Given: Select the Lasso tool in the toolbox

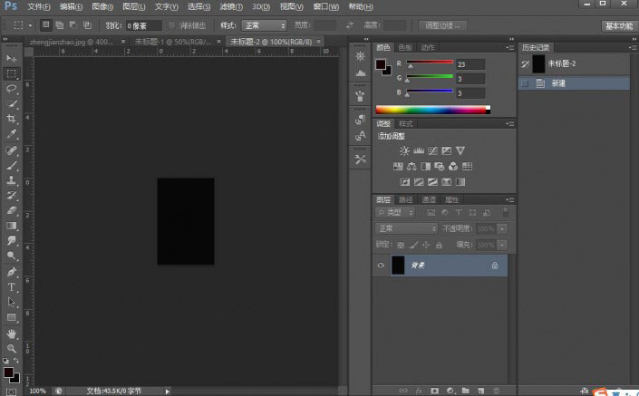Looking at the screenshot, I should point(13,89).
